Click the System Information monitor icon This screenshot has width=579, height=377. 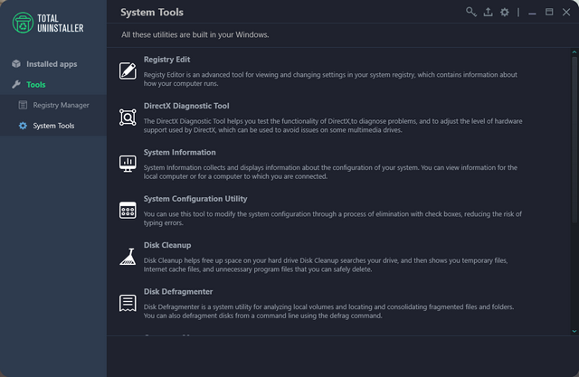[x=128, y=164]
